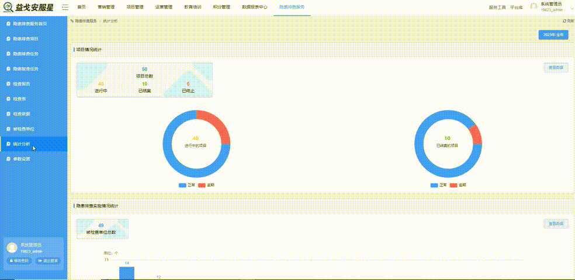The image size is (575, 280).
Task: Click icon beside 参数设置 in sidebar
Action: pos(8,159)
